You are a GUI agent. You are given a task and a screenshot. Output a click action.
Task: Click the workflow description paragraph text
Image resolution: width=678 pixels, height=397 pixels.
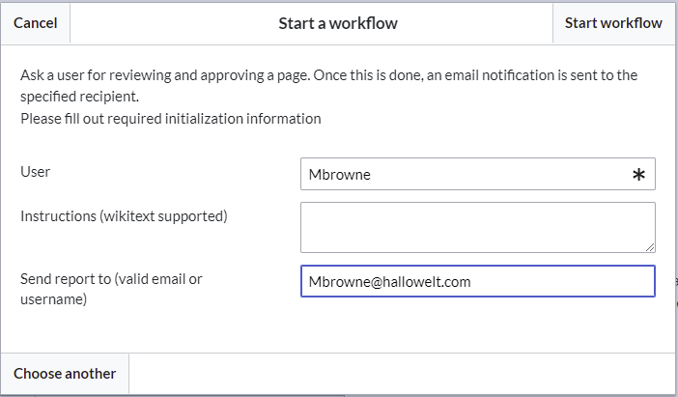tap(328, 86)
